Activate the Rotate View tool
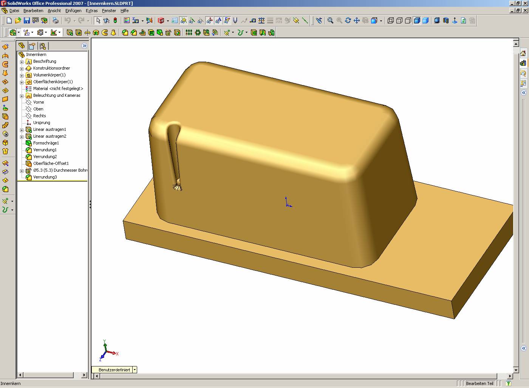The height and width of the screenshot is (388, 529). pos(348,20)
